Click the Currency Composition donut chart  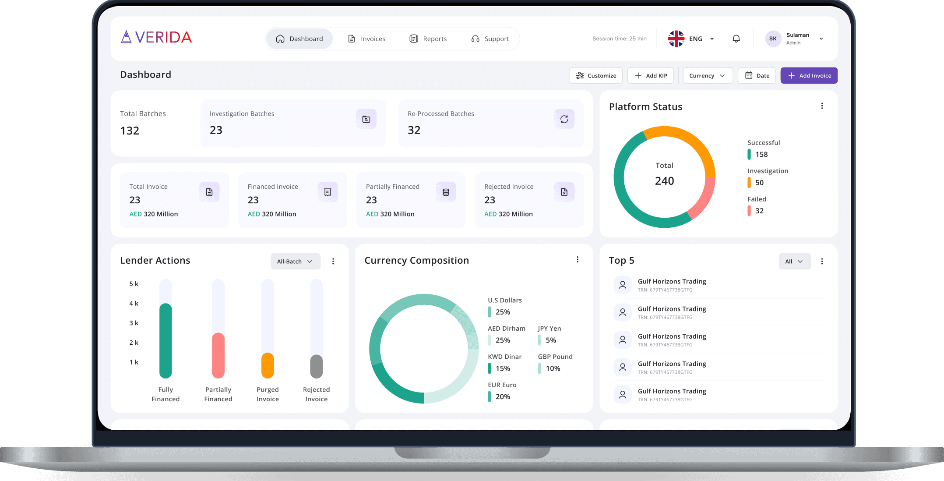coord(424,349)
